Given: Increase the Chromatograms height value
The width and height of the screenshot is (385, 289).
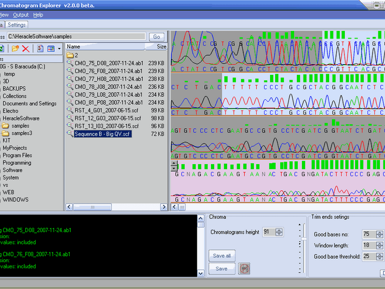Looking at the screenshot, I should [279, 230].
